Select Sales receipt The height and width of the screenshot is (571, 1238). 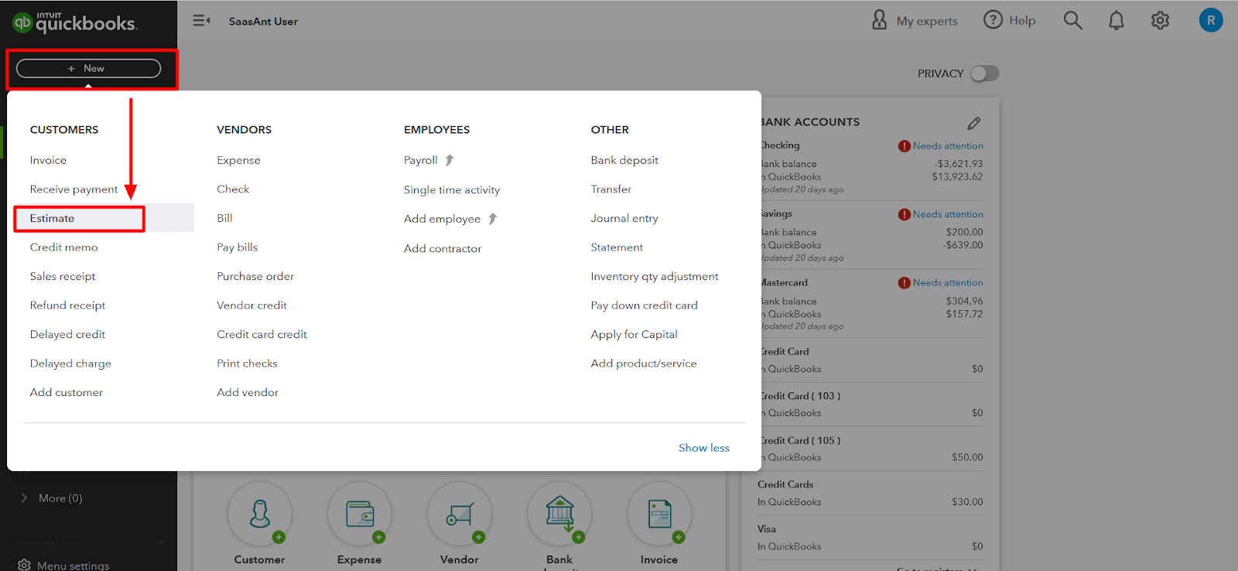pos(63,276)
